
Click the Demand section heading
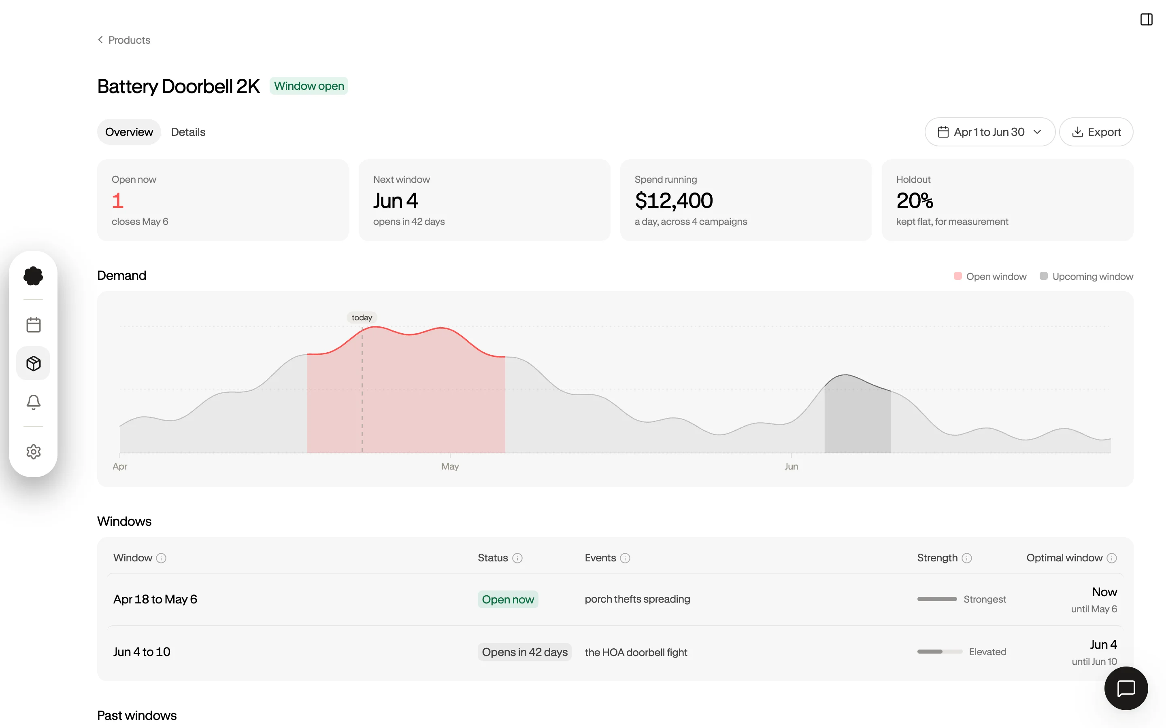click(x=121, y=275)
